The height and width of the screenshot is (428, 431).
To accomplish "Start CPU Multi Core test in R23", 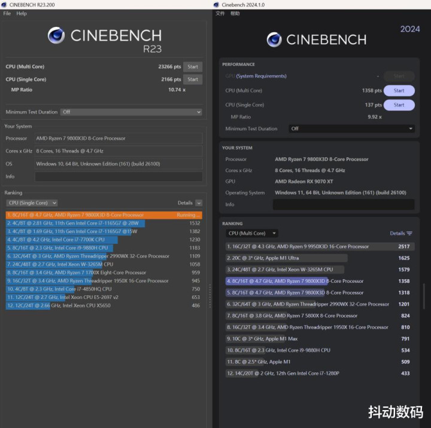I will tap(193, 67).
